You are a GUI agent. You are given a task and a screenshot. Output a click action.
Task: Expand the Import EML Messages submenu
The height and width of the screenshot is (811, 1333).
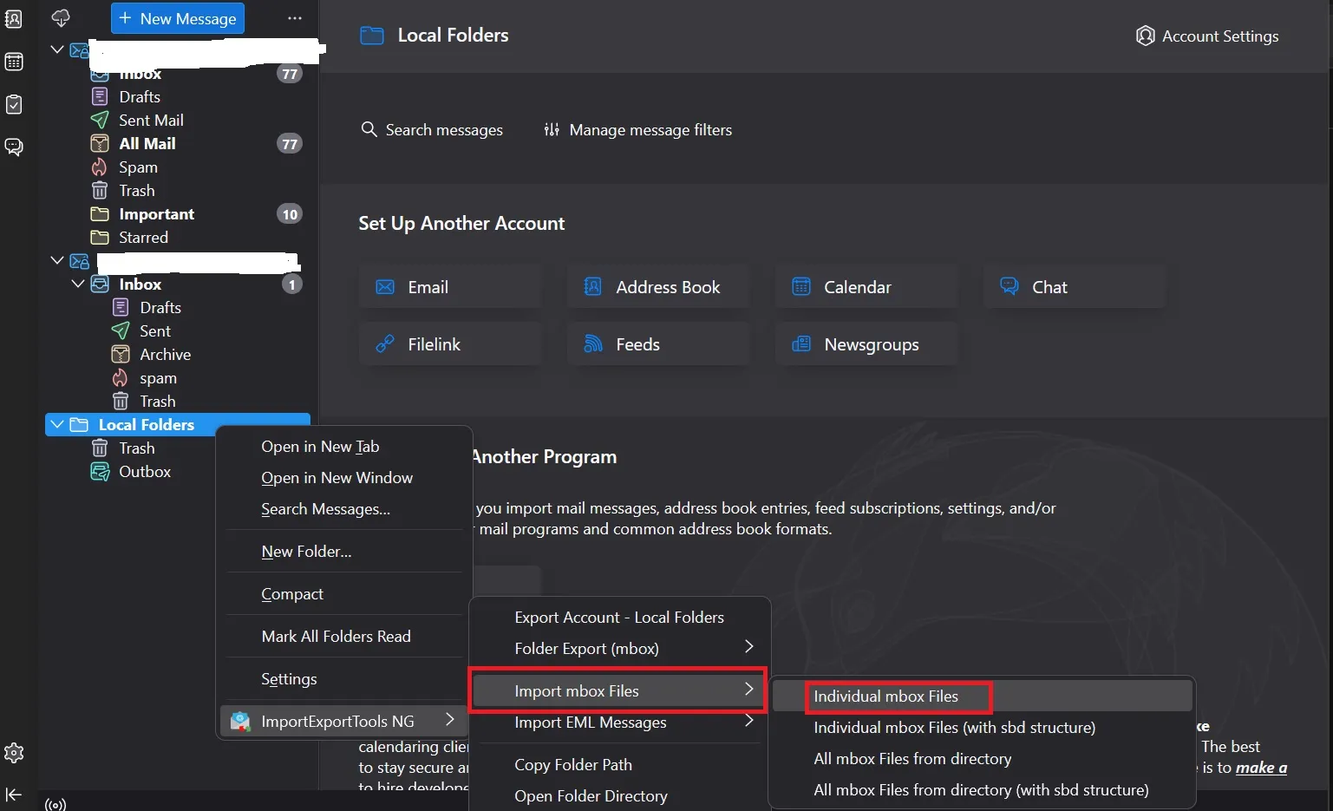(x=590, y=722)
